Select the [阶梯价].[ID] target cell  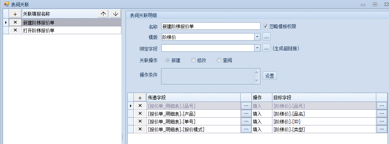324,121
